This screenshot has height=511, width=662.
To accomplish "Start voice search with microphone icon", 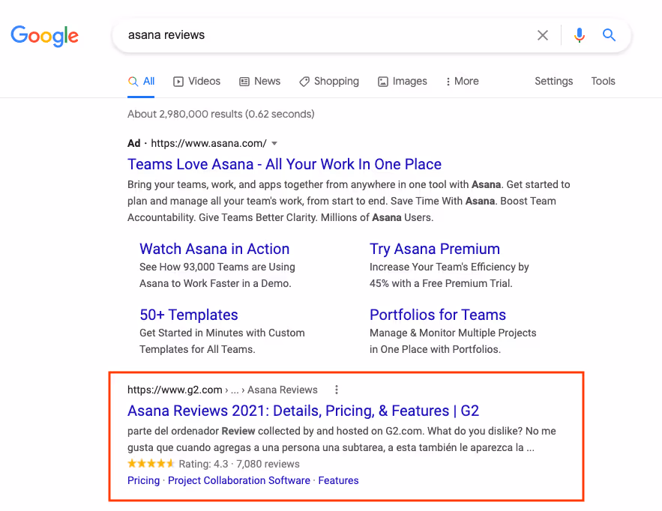I will pos(580,35).
